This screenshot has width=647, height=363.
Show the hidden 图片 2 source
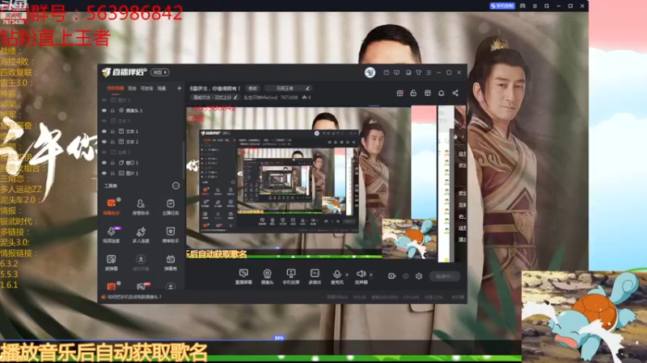(x=104, y=100)
